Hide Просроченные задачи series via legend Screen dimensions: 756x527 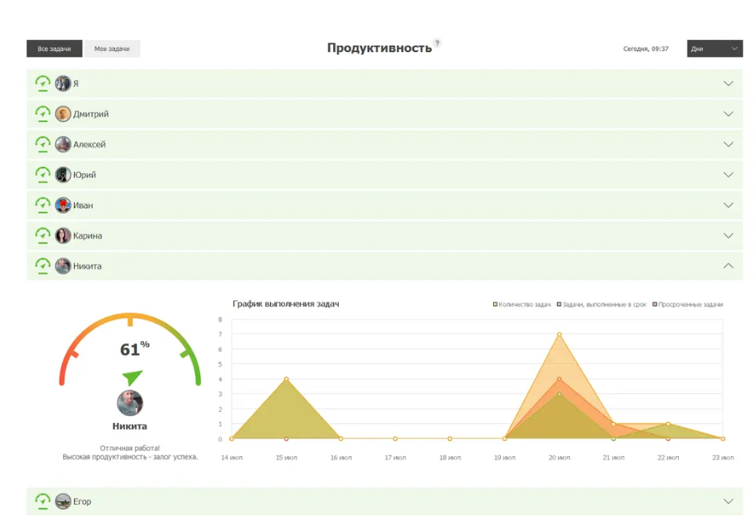687,305
